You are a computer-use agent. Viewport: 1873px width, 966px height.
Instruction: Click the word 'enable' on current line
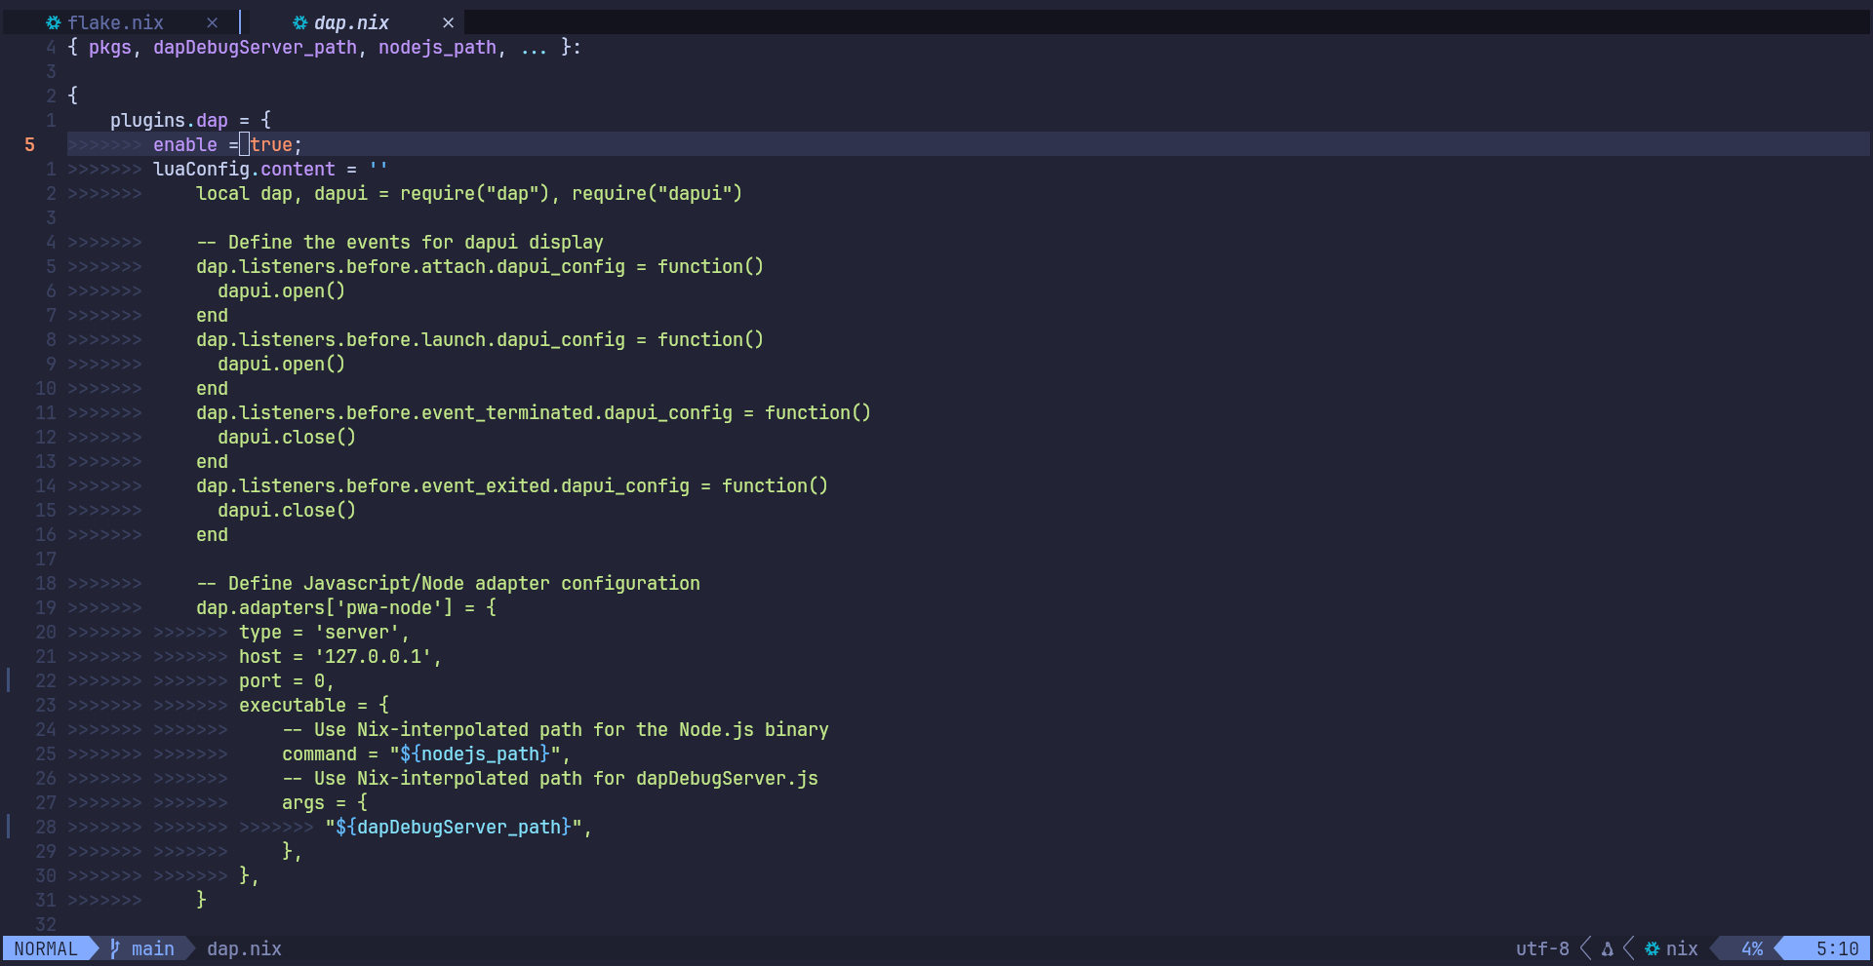185,144
